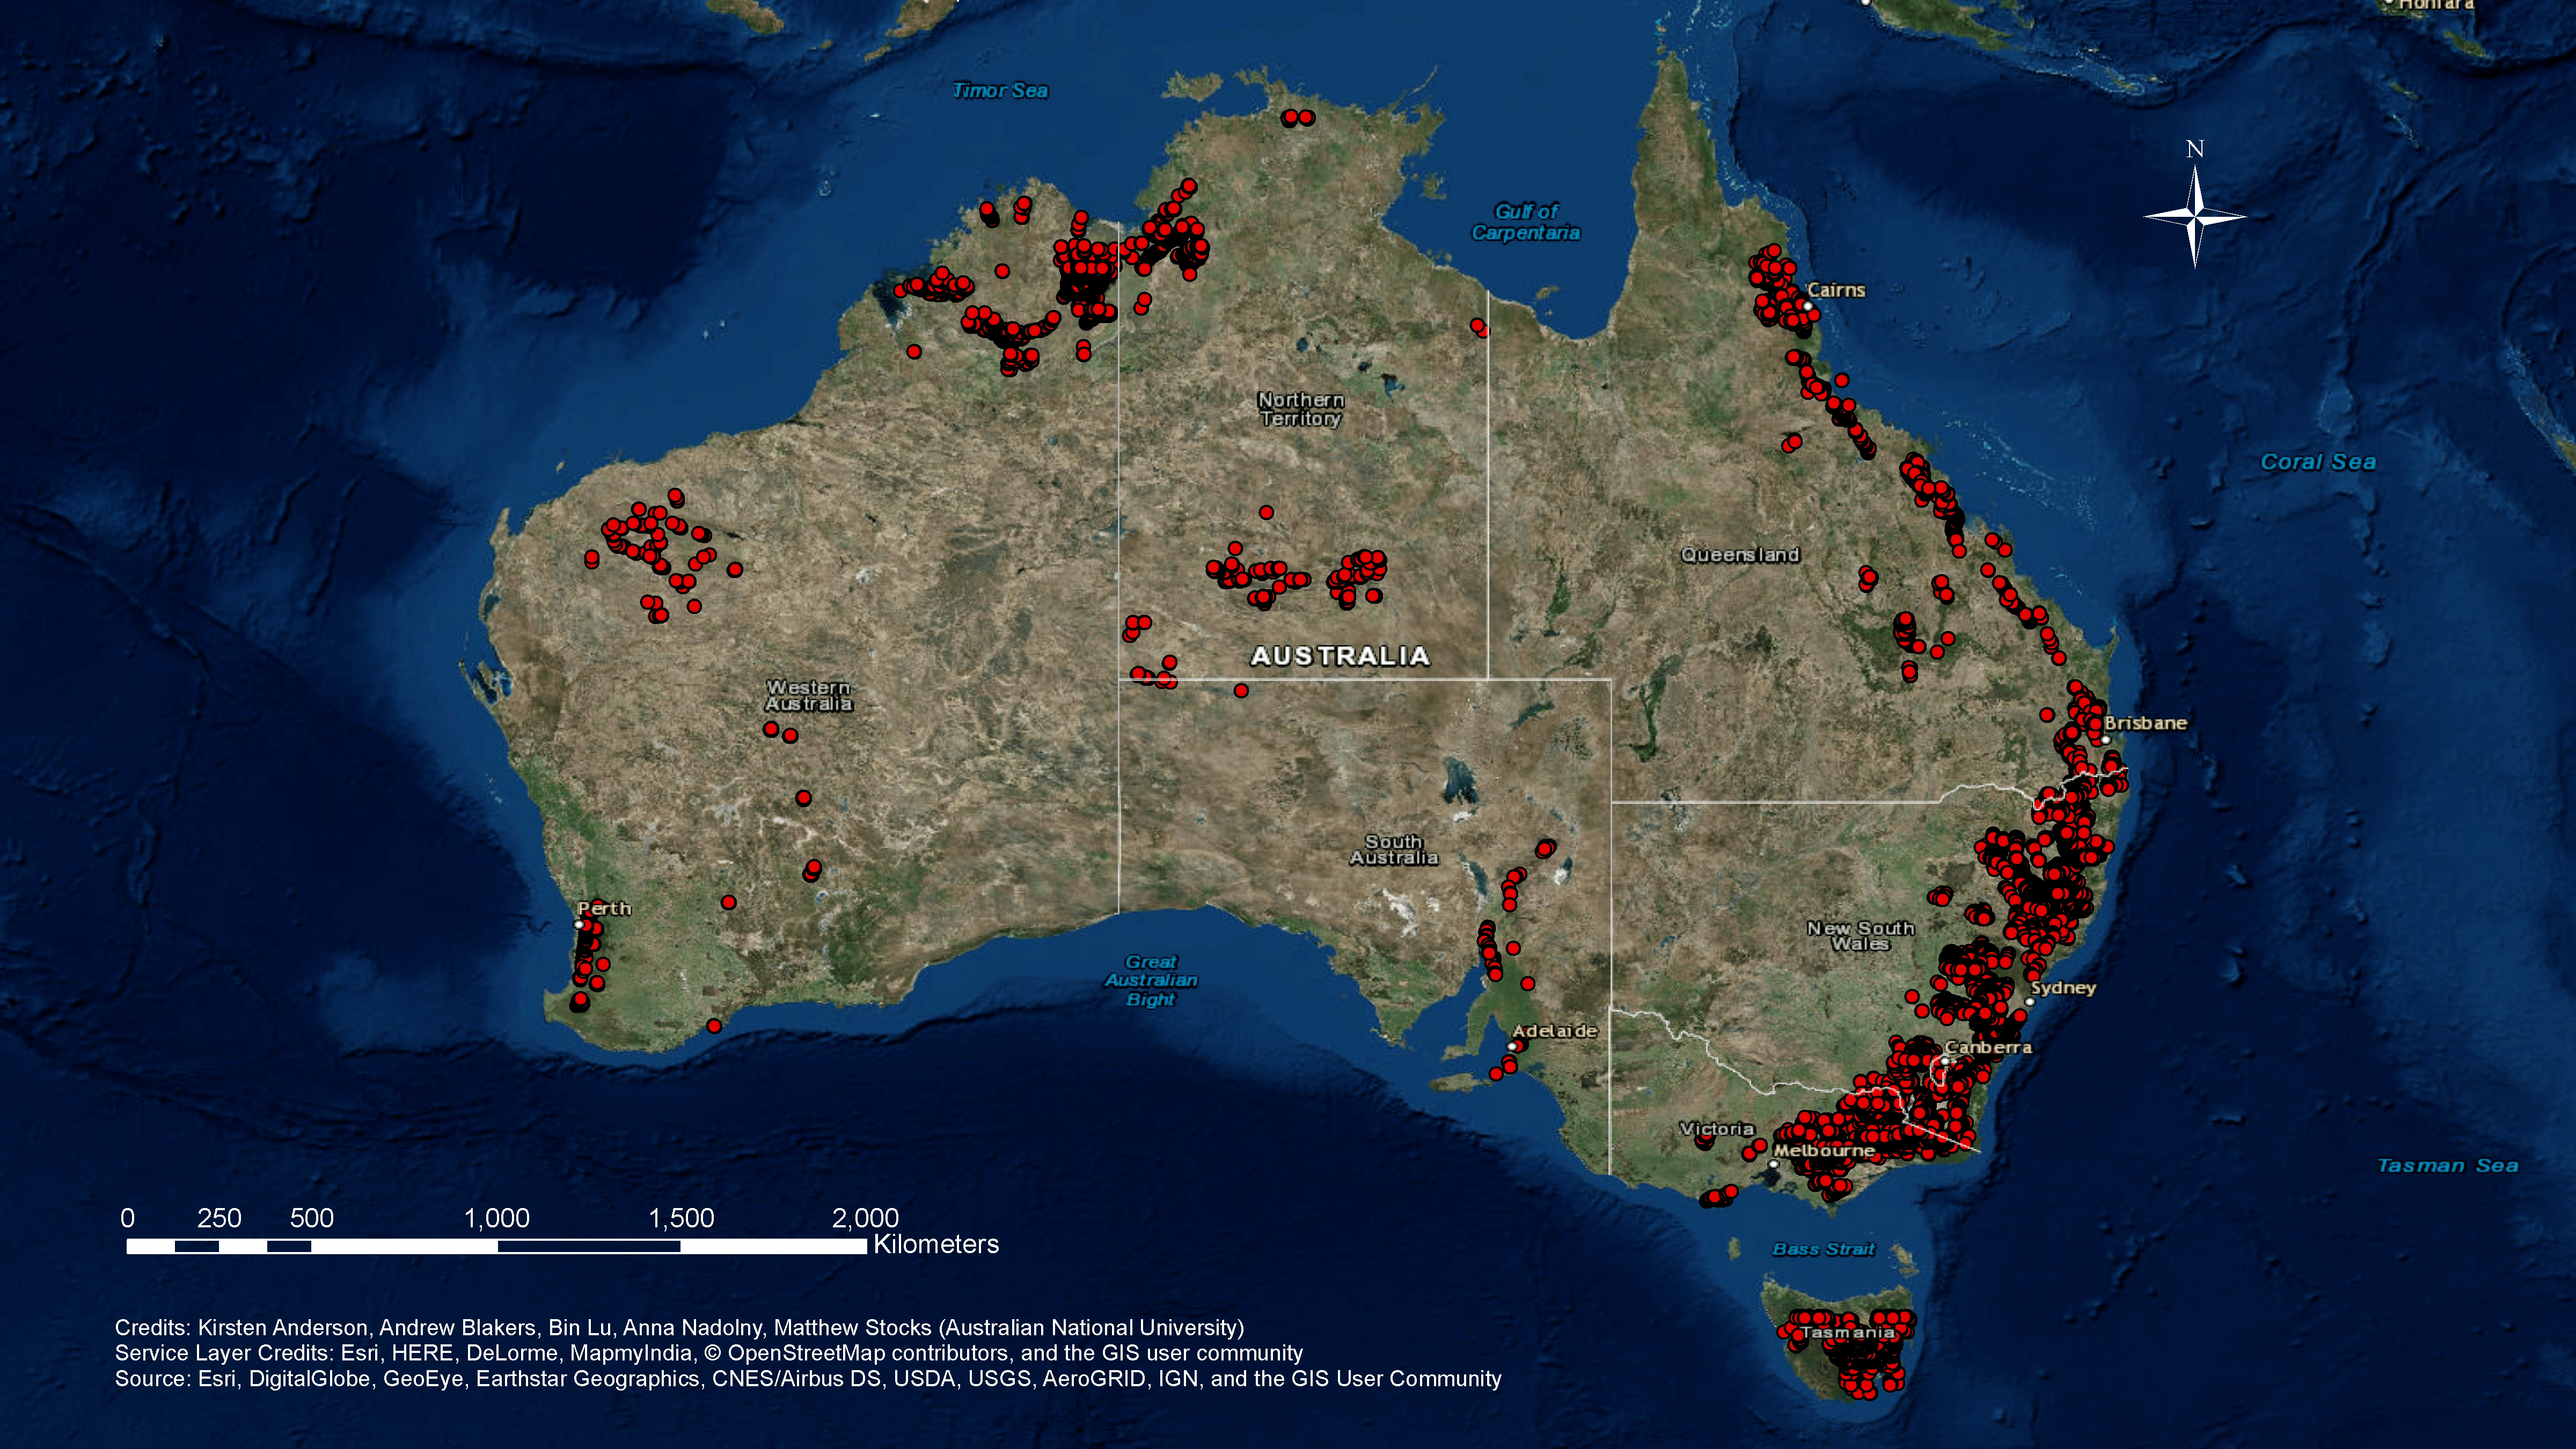Click the Cairns city marker dot
The image size is (2576, 1449).
[x=1808, y=305]
